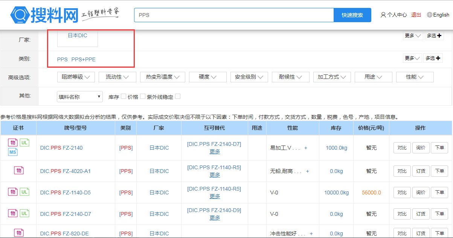Select the PPS+PPE category filter

click(x=83, y=59)
